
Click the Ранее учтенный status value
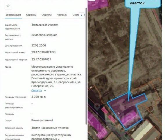click(x=42, y=120)
